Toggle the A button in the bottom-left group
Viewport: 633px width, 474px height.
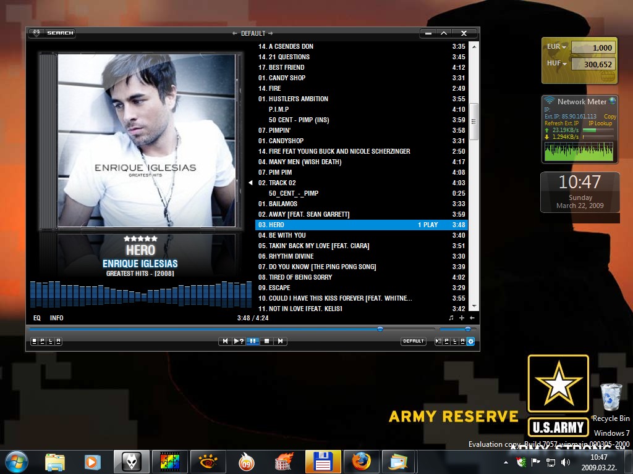[x=59, y=341]
